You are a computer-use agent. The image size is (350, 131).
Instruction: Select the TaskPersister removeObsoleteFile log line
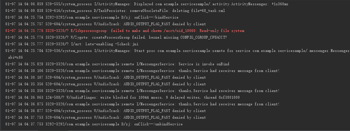(115, 11)
